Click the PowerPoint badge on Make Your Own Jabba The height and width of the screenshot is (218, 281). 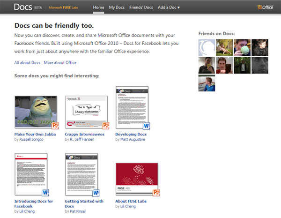click(x=55, y=126)
